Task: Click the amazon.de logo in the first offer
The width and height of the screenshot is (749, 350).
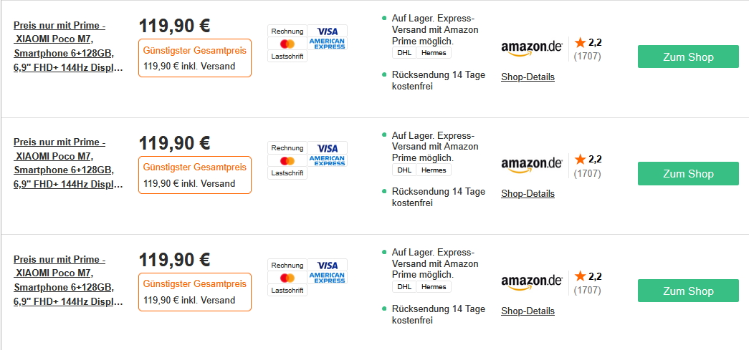Action: 532,48
